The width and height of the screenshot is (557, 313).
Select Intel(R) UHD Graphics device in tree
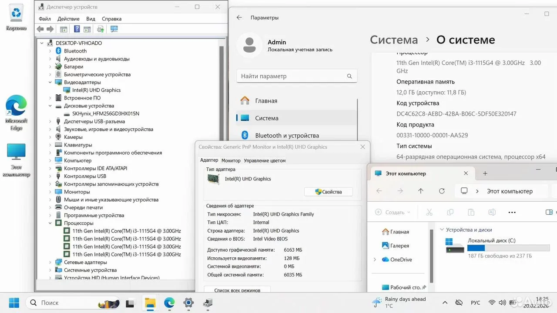coord(96,90)
